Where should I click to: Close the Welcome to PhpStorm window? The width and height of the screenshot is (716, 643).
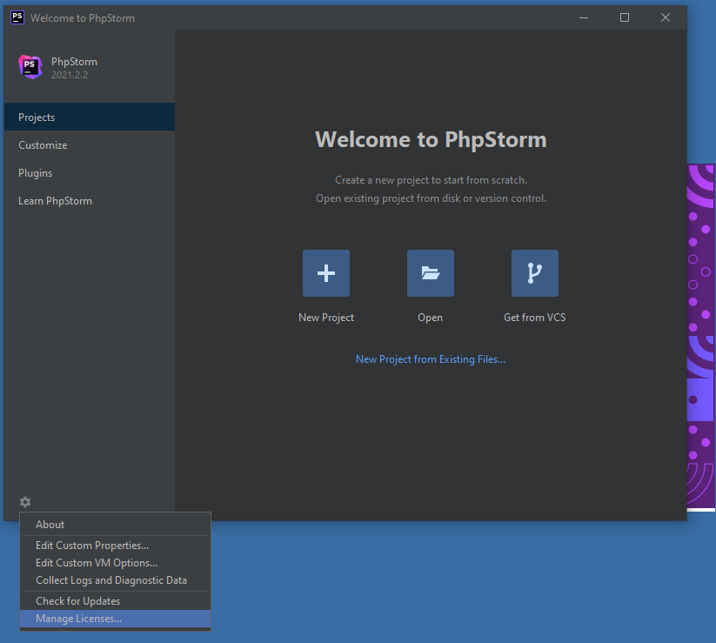coord(666,17)
